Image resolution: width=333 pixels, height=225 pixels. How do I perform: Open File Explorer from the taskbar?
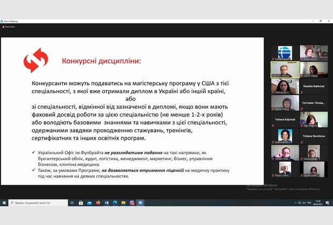click(x=124, y=202)
